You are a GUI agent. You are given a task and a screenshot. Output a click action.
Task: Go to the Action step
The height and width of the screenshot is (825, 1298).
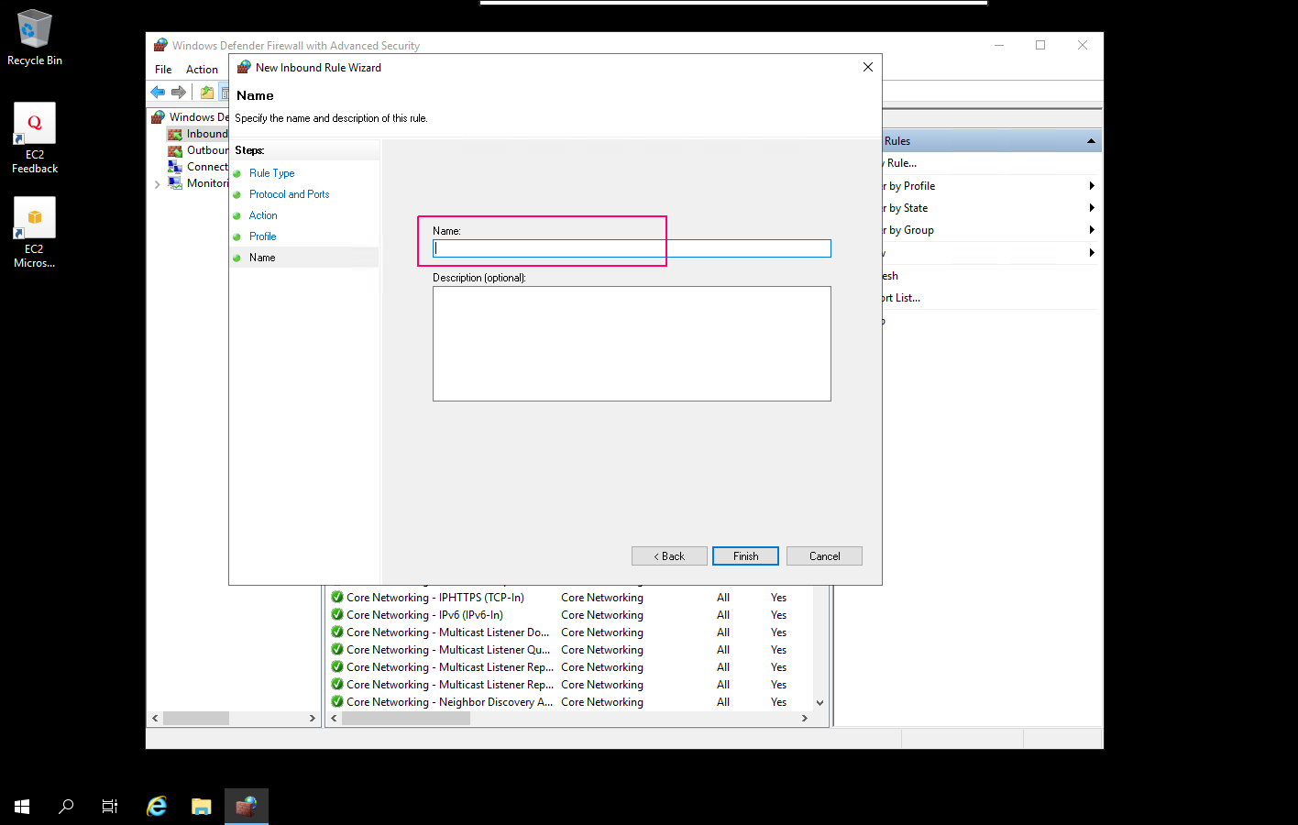pos(263,215)
